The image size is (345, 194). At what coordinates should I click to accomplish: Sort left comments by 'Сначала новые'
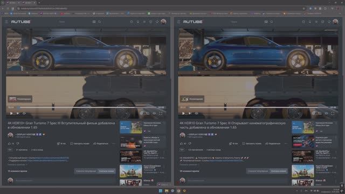(107, 171)
